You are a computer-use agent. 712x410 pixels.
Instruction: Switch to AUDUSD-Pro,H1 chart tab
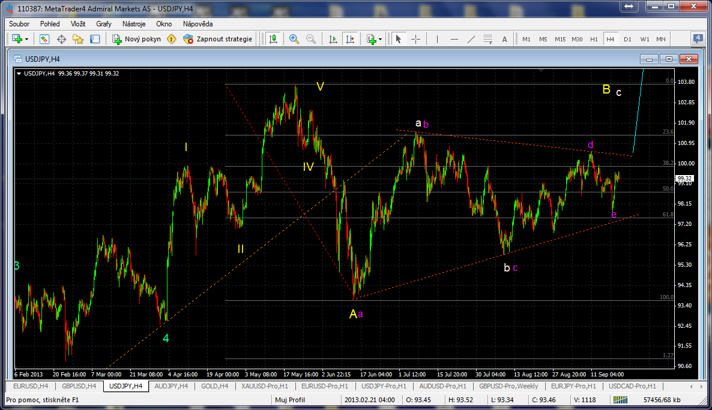tap(442, 386)
